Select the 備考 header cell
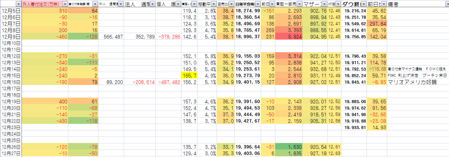Screen dimensions: 449x157 point(417,4)
